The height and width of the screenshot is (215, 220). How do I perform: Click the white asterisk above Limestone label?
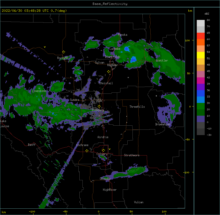(39, 88)
